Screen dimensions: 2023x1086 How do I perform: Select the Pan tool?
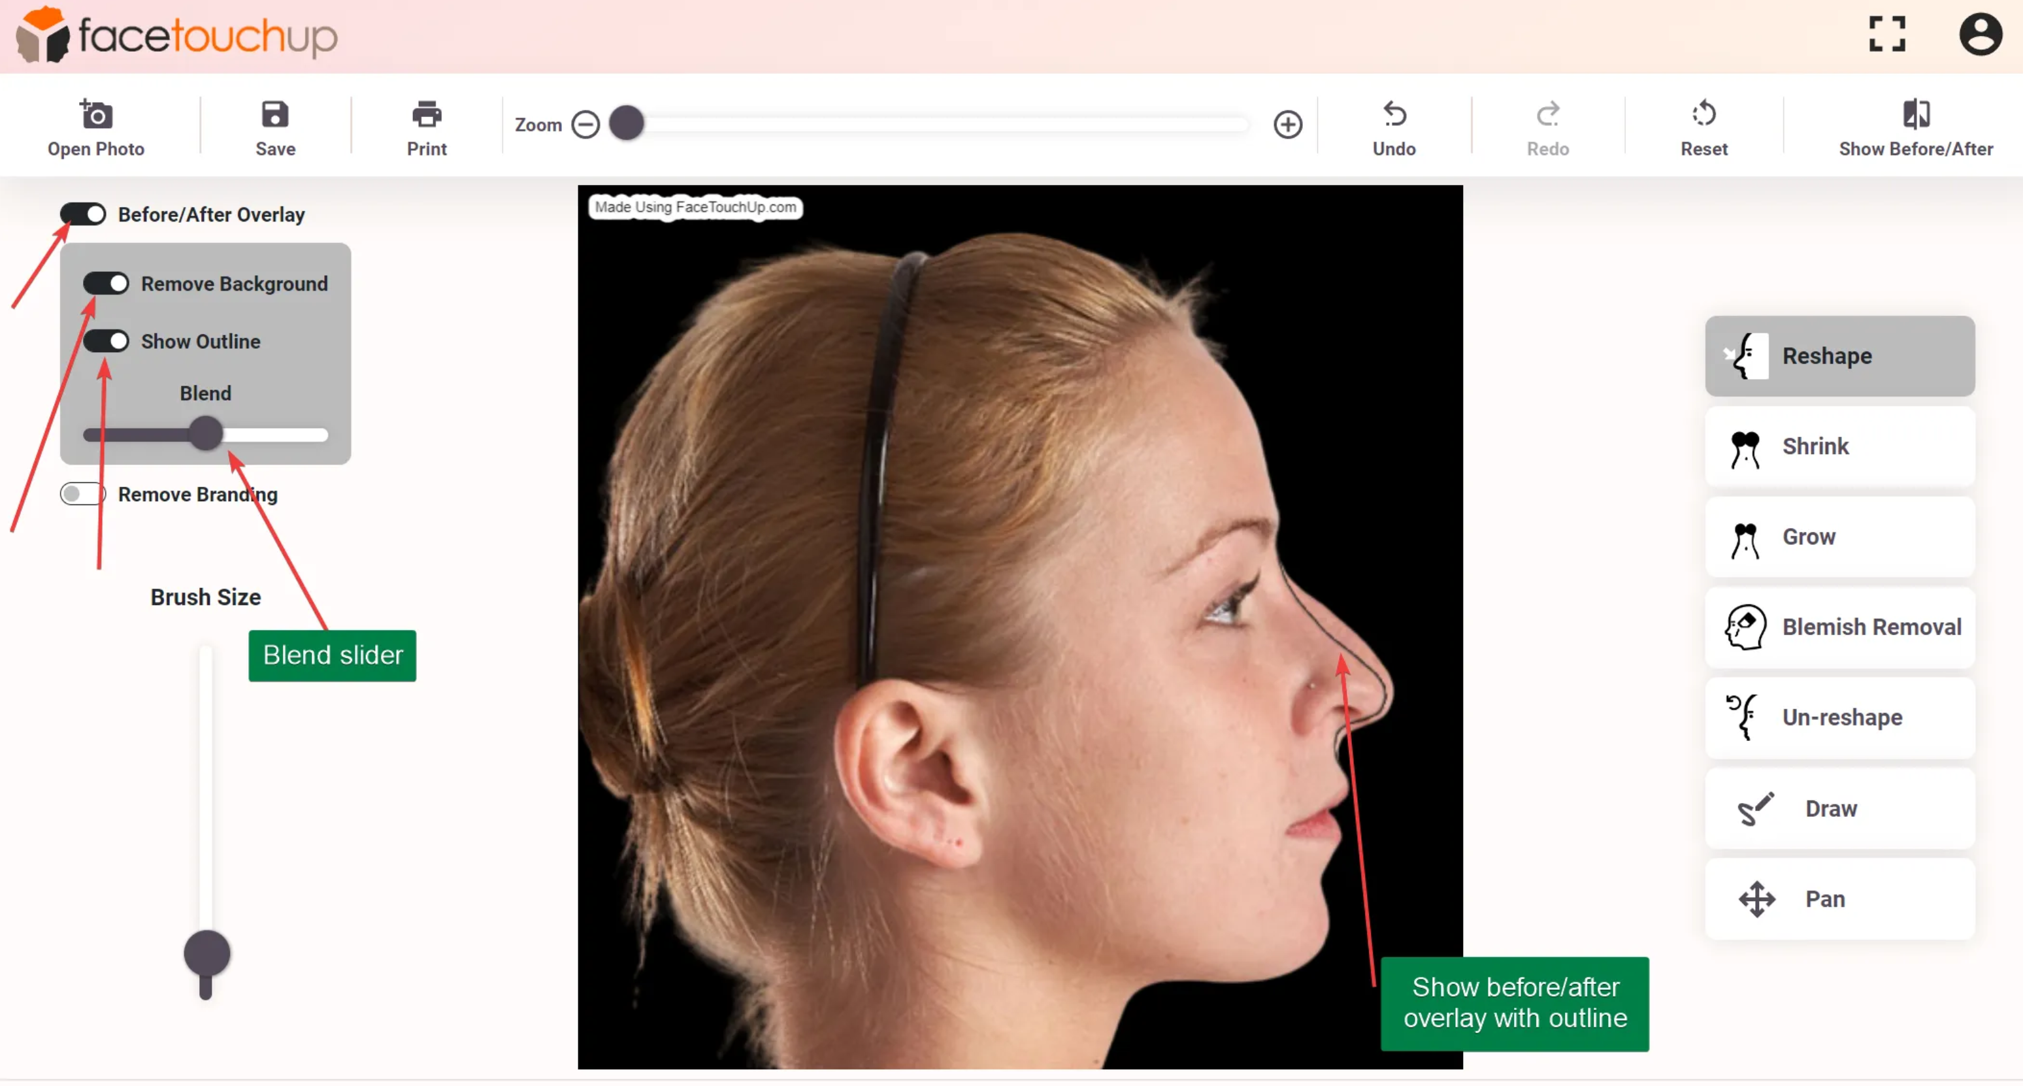1839,898
